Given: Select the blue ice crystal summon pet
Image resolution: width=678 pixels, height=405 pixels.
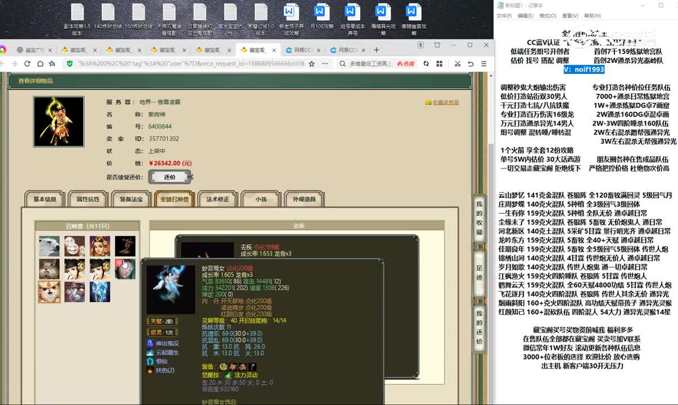Looking at the screenshot, I should pos(100,292).
